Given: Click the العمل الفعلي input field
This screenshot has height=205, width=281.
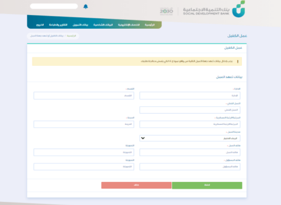Looking at the screenshot, I should coord(190,110).
